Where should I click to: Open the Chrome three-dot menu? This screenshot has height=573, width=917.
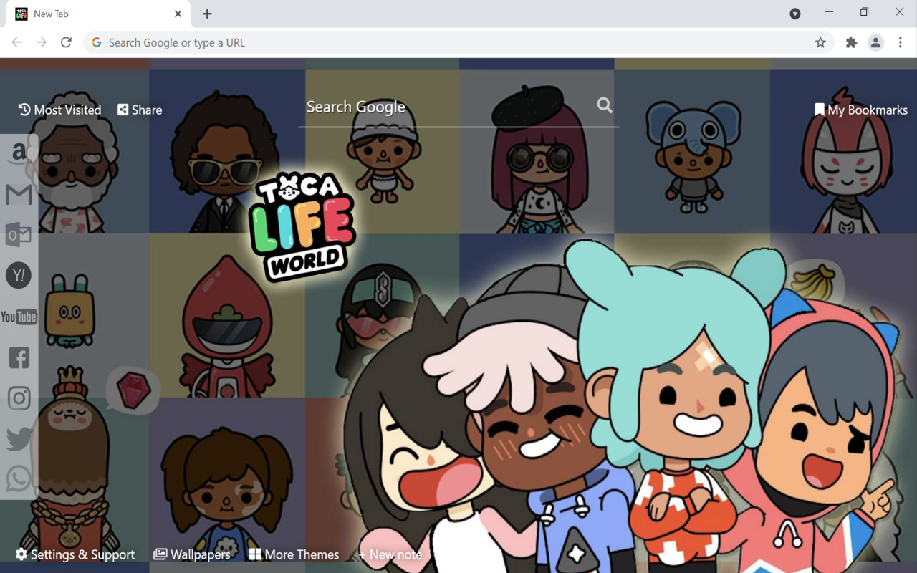901,43
